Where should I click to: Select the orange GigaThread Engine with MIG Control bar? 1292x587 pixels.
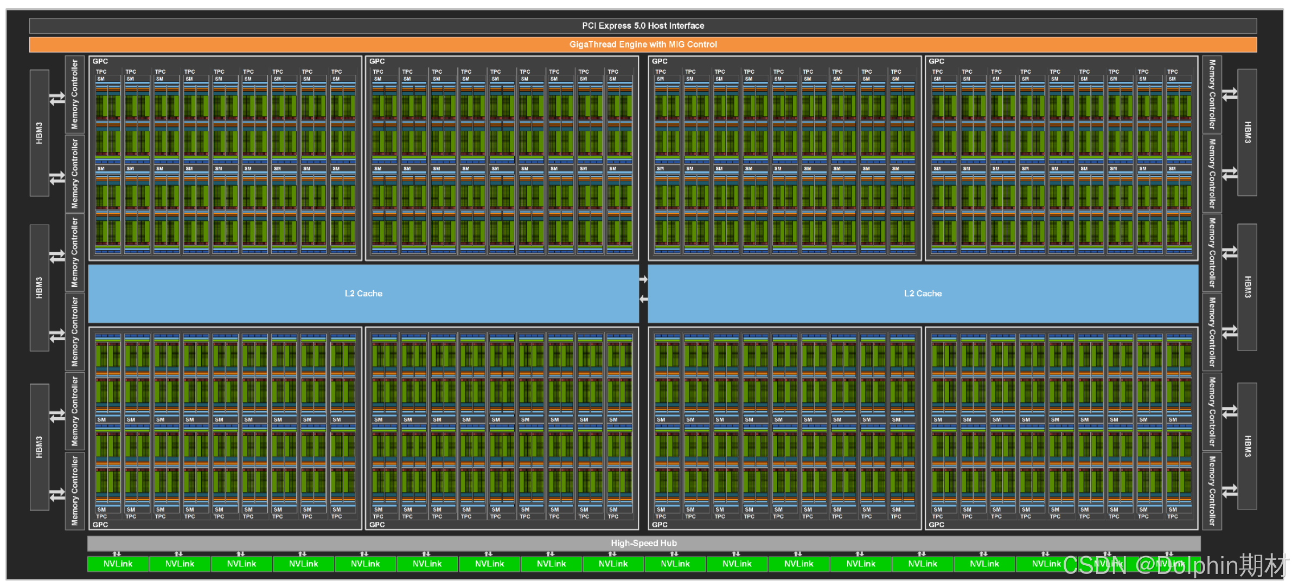point(643,44)
